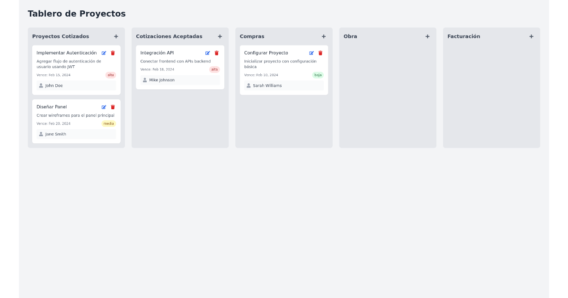Viewport: 568px width, 298px height.
Task: Click the delete trash icon on Implementar Autenticación
Action: click(113, 53)
